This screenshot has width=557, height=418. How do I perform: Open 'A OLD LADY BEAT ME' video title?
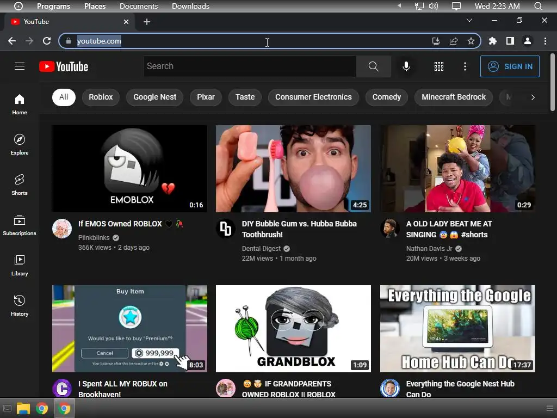click(449, 229)
